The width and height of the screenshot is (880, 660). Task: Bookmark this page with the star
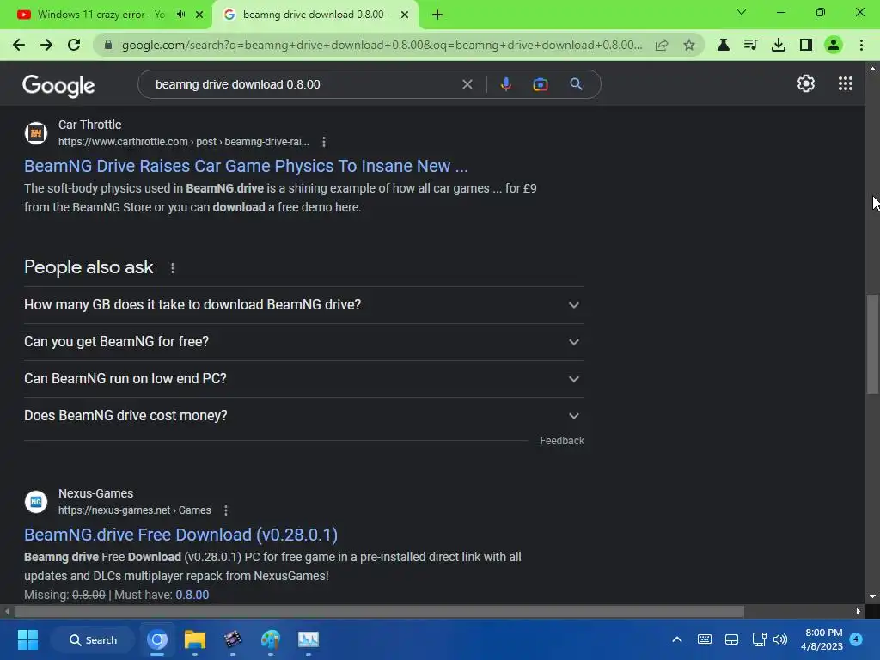(689, 45)
